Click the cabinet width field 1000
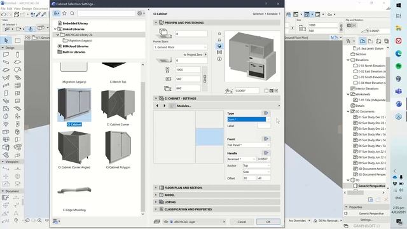This screenshot has width=407, height=229. point(188,69)
